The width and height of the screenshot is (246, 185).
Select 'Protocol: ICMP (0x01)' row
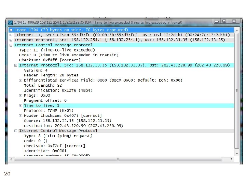(49, 111)
